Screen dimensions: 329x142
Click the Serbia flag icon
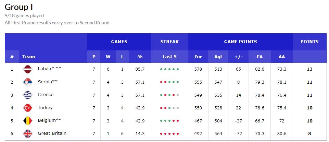tap(27, 82)
